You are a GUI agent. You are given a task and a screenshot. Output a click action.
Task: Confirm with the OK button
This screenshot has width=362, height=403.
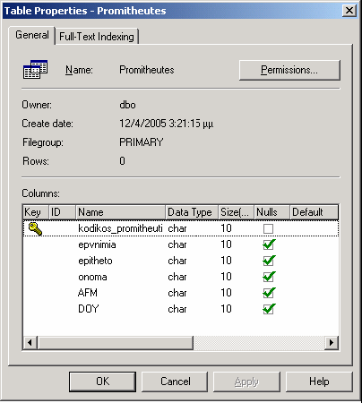[102, 382]
